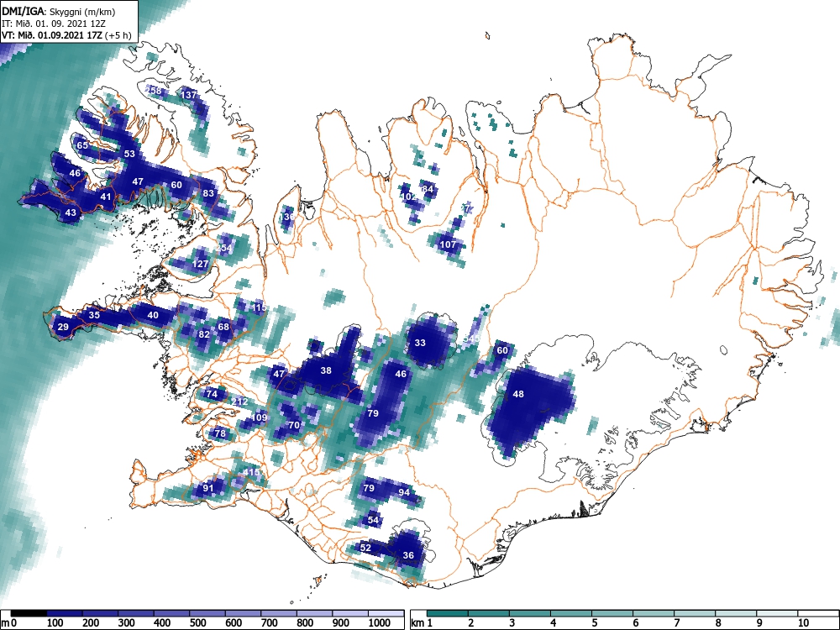Select the dark teal 1–2 km legend swatch
Image resolution: width=840 pixels, height=630 pixels.
448,613
